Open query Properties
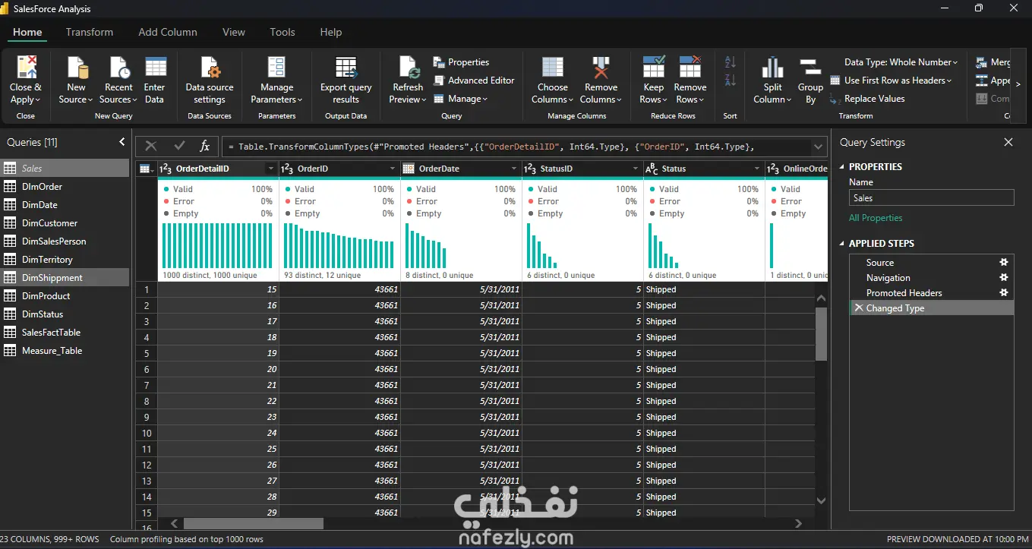 pos(461,62)
